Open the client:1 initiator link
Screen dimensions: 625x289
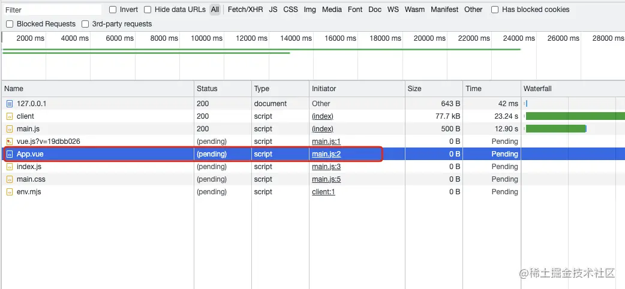(323, 192)
